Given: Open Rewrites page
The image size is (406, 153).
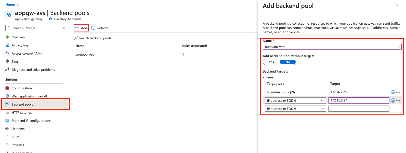Looking at the screenshot, I should coord(18,145).
